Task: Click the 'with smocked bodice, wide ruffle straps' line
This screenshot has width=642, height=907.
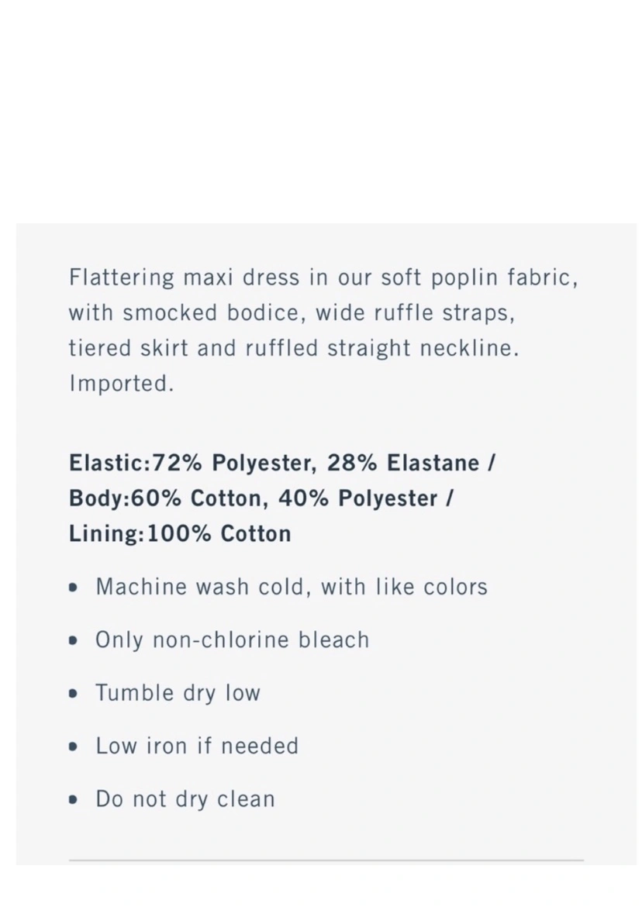Action: 292,313
